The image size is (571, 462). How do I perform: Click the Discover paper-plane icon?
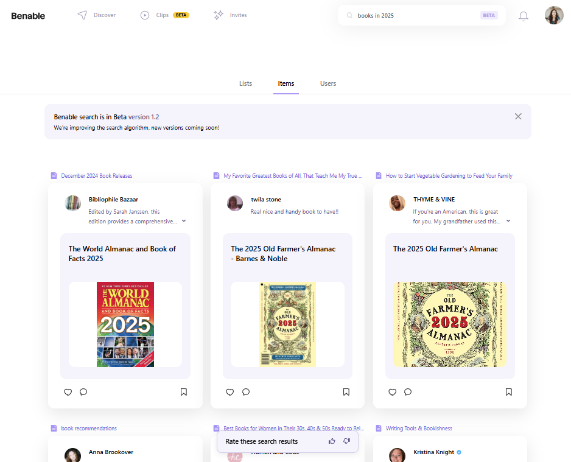click(x=82, y=15)
